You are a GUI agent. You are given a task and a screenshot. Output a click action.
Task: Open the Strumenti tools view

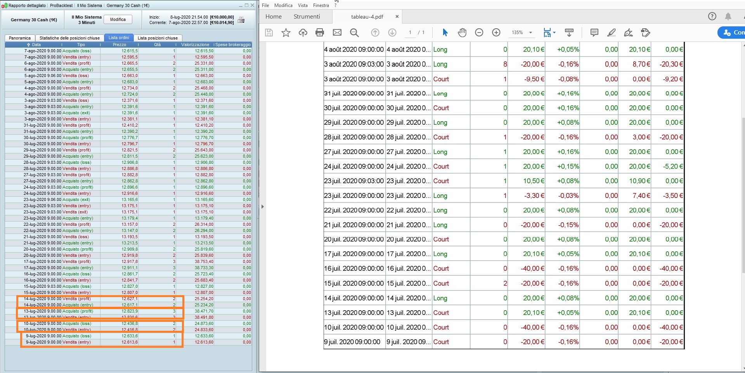307,17
